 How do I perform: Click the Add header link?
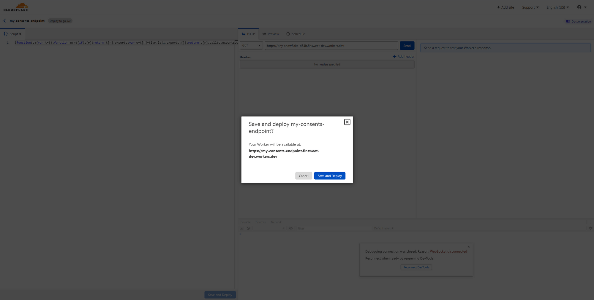(403, 56)
